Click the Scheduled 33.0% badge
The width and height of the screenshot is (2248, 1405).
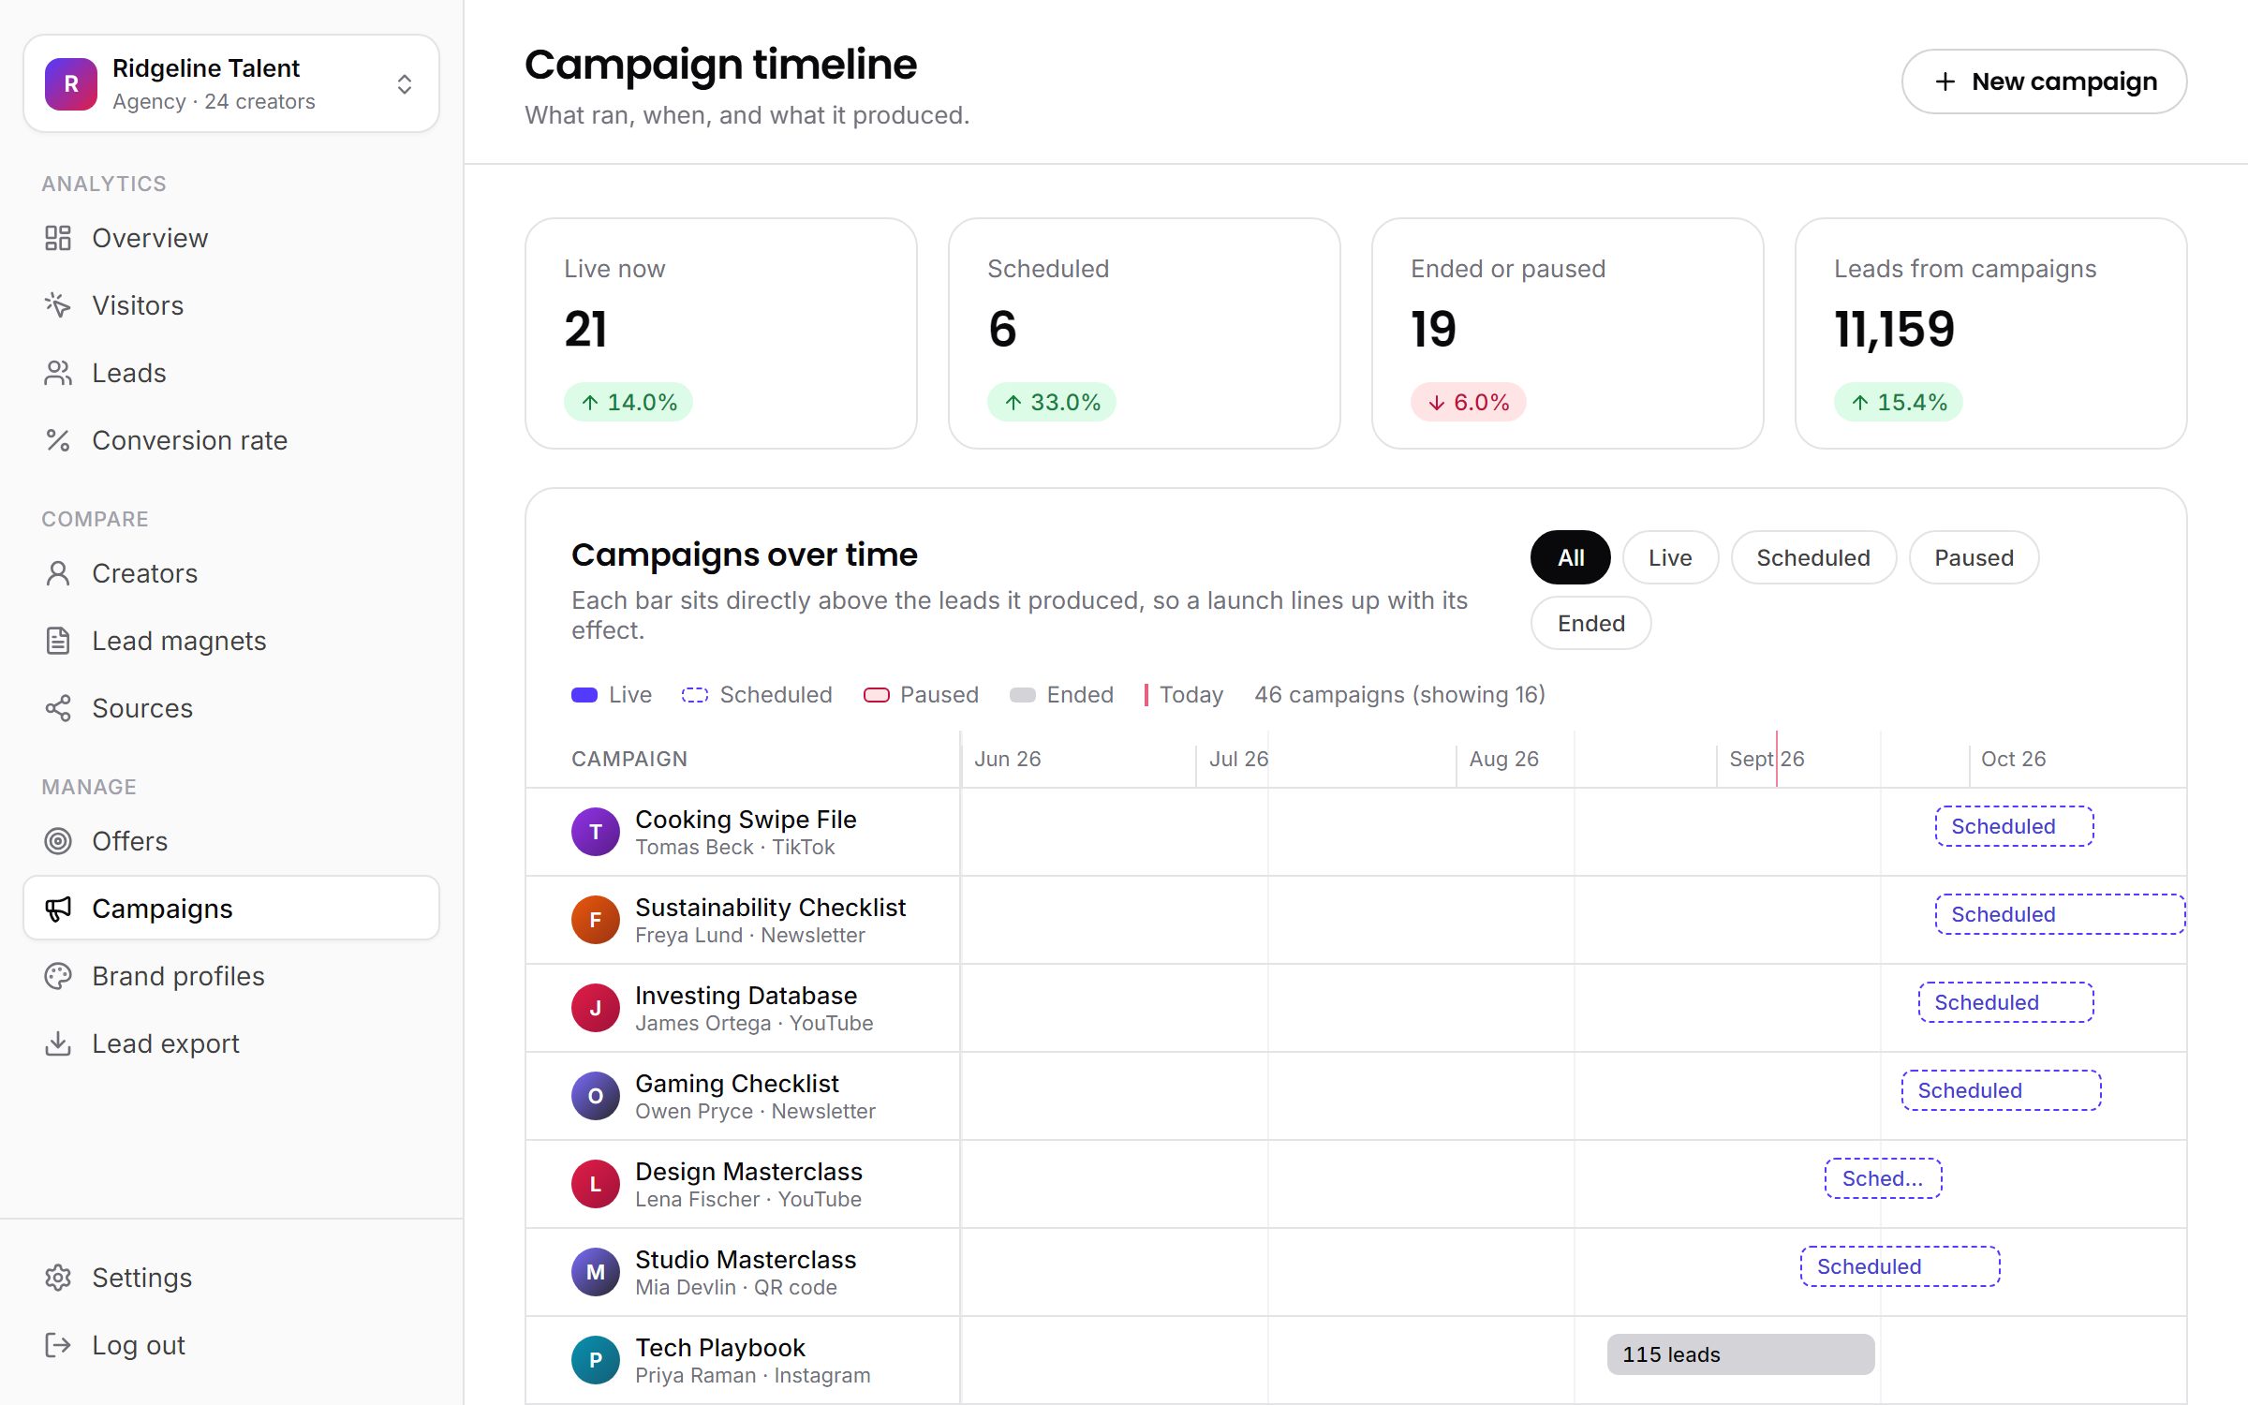pyautogui.click(x=1052, y=402)
